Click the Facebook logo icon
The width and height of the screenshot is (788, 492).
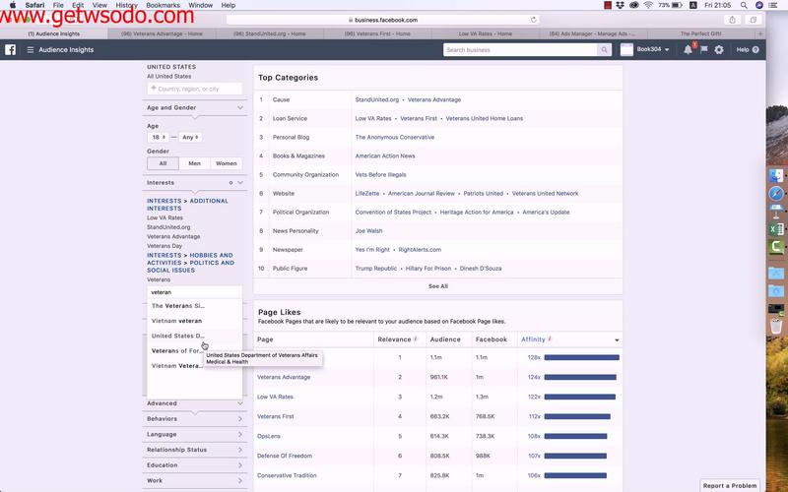[10, 50]
